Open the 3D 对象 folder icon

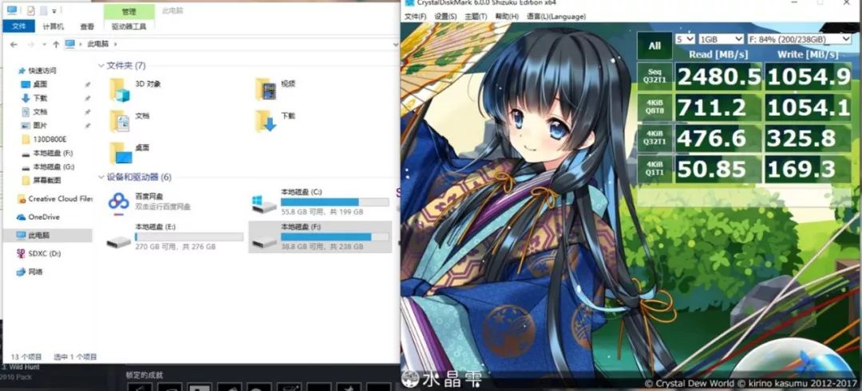click(119, 89)
